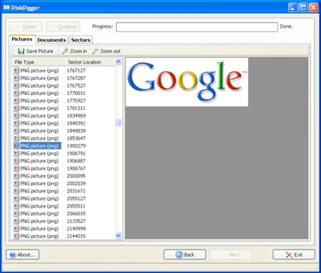Image resolution: width=321 pixels, height=273 pixels.
Task: Click the DiskDigger title bar logo
Action: 6,8
